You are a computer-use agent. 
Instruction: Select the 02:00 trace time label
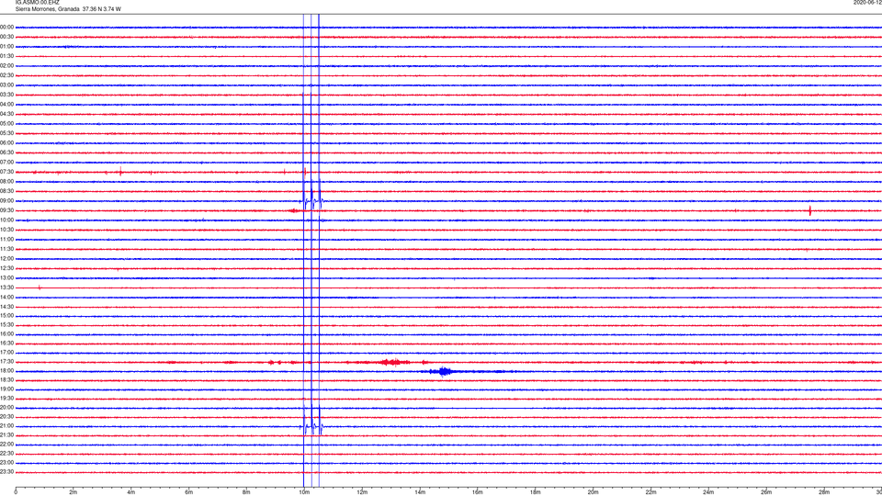tap(6, 66)
